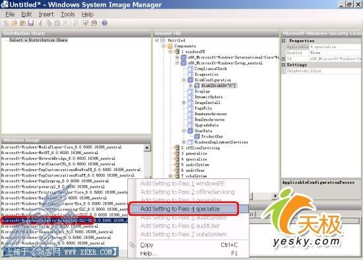This screenshot has width=363, height=260.
Task: Click the Help question mark toolbar icon
Action: click(104, 23)
